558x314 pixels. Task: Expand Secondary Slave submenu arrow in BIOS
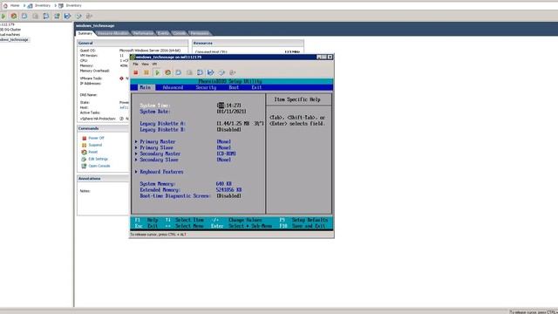(x=136, y=160)
